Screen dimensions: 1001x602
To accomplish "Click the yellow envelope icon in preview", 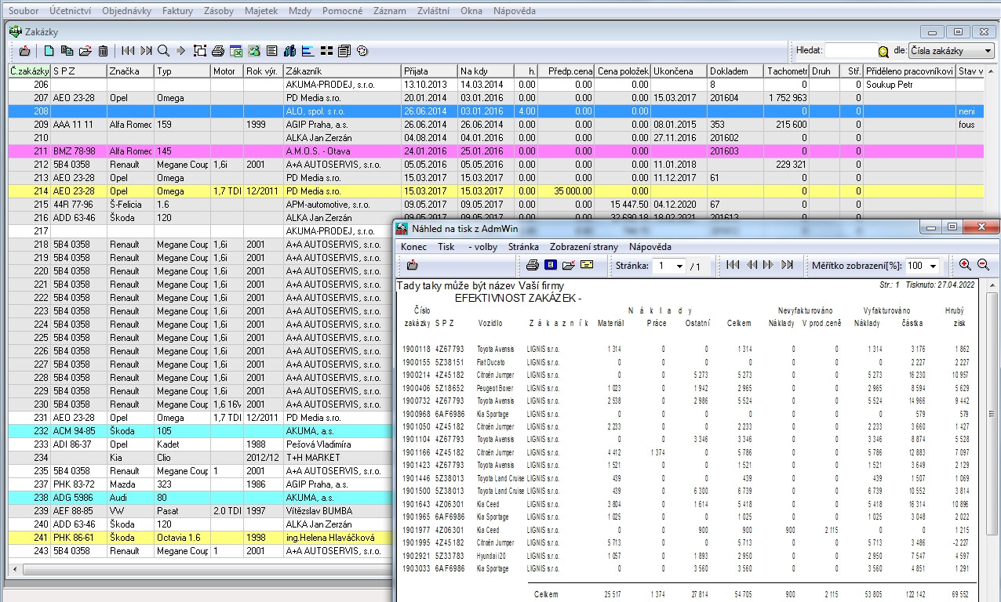I will click(x=587, y=265).
